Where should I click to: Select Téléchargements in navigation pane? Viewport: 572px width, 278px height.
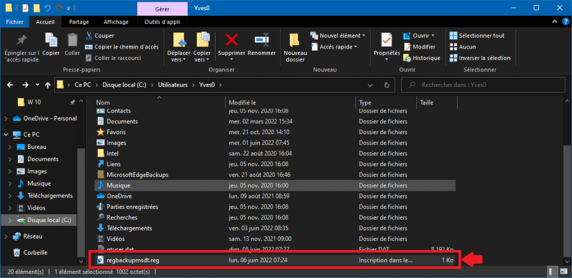click(50, 195)
